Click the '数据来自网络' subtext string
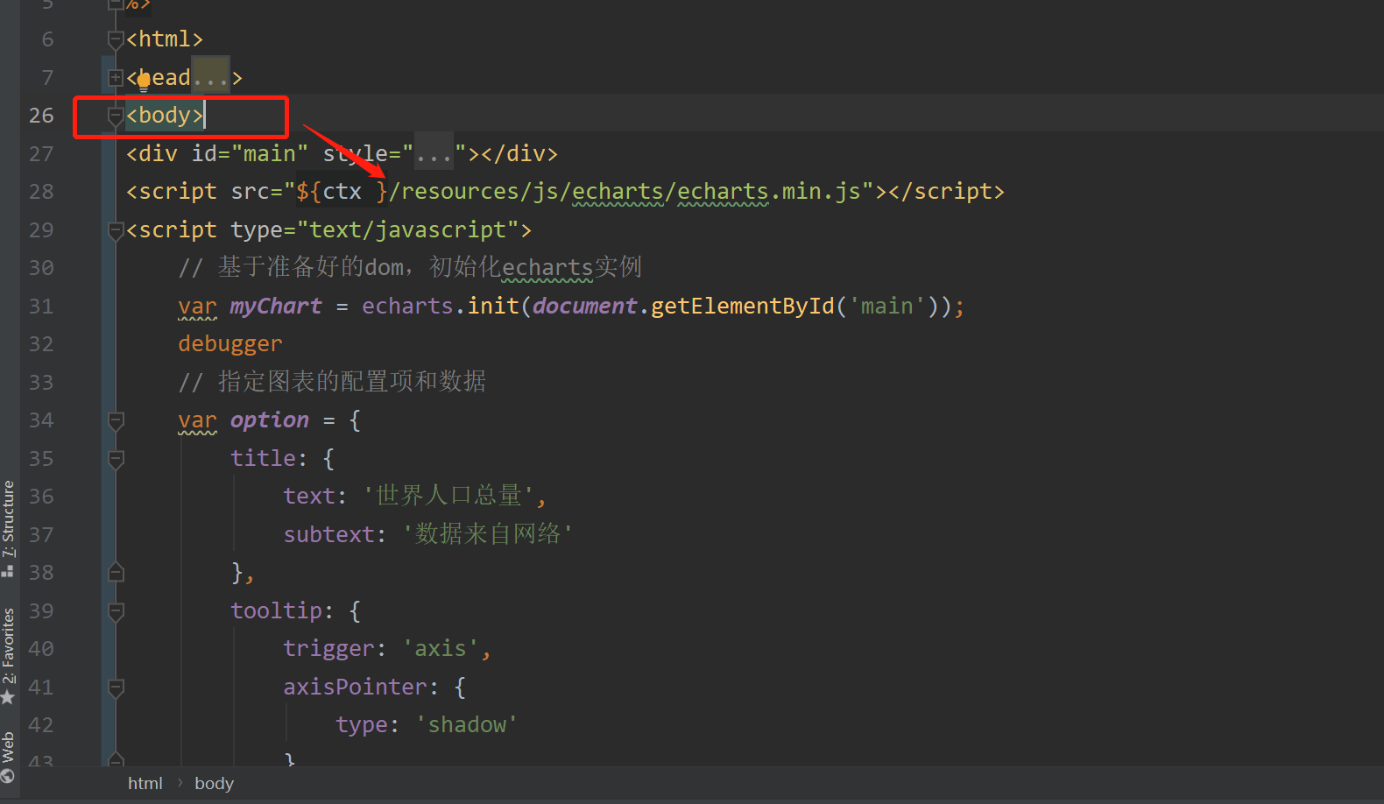 [x=488, y=534]
